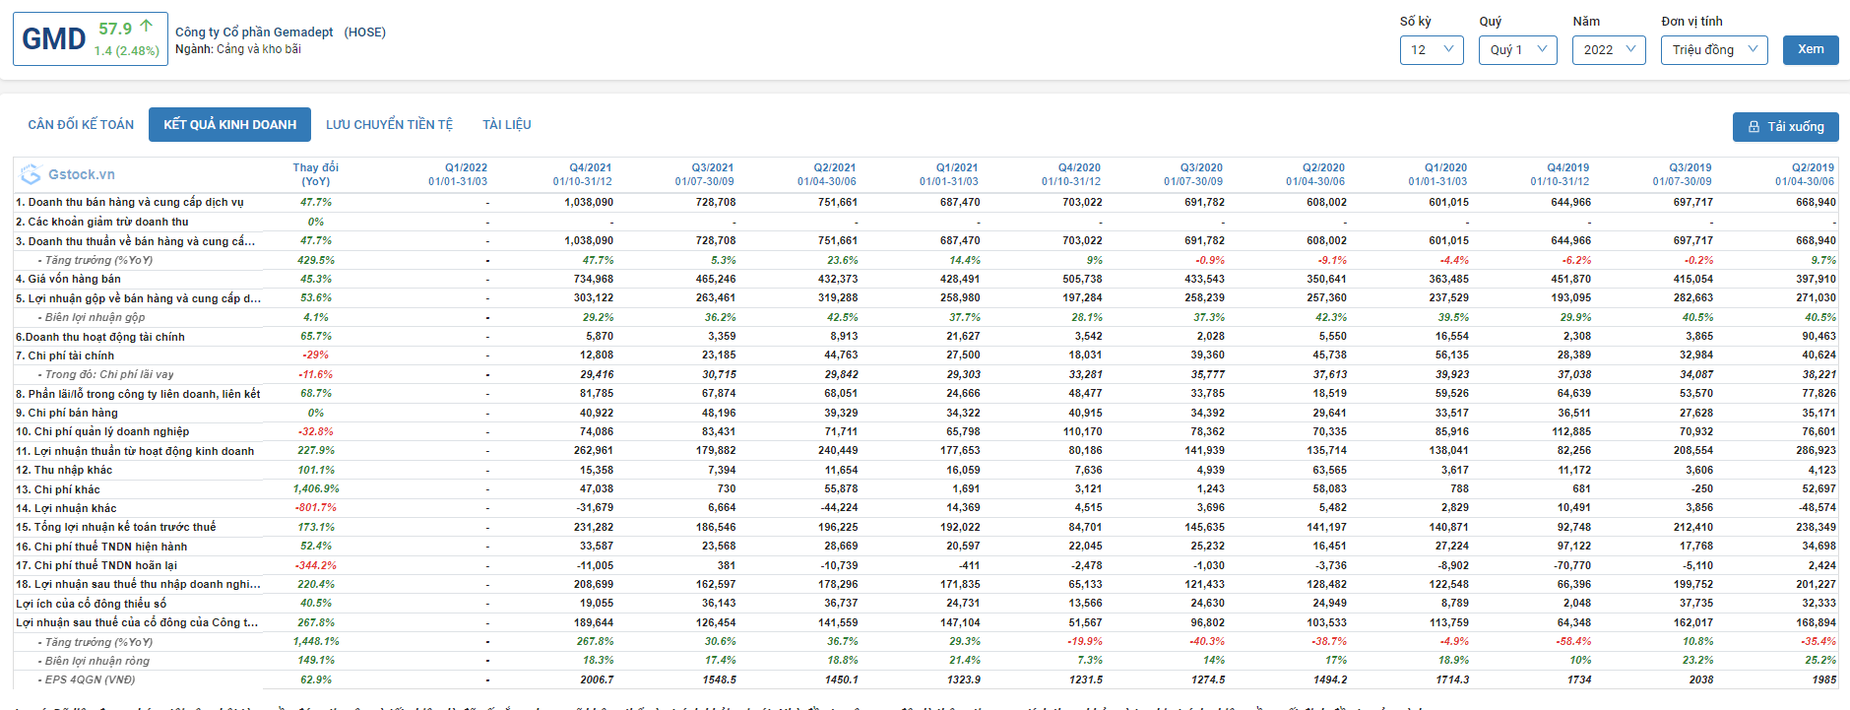Expand the Năm dropdown showing 2022
1850x710 pixels.
[1608, 50]
